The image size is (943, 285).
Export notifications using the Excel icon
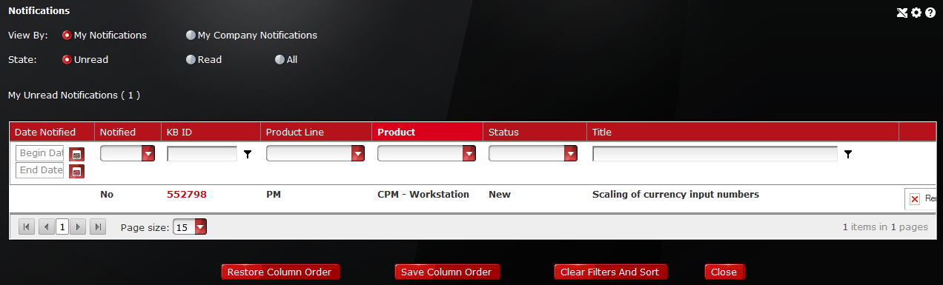pos(902,13)
